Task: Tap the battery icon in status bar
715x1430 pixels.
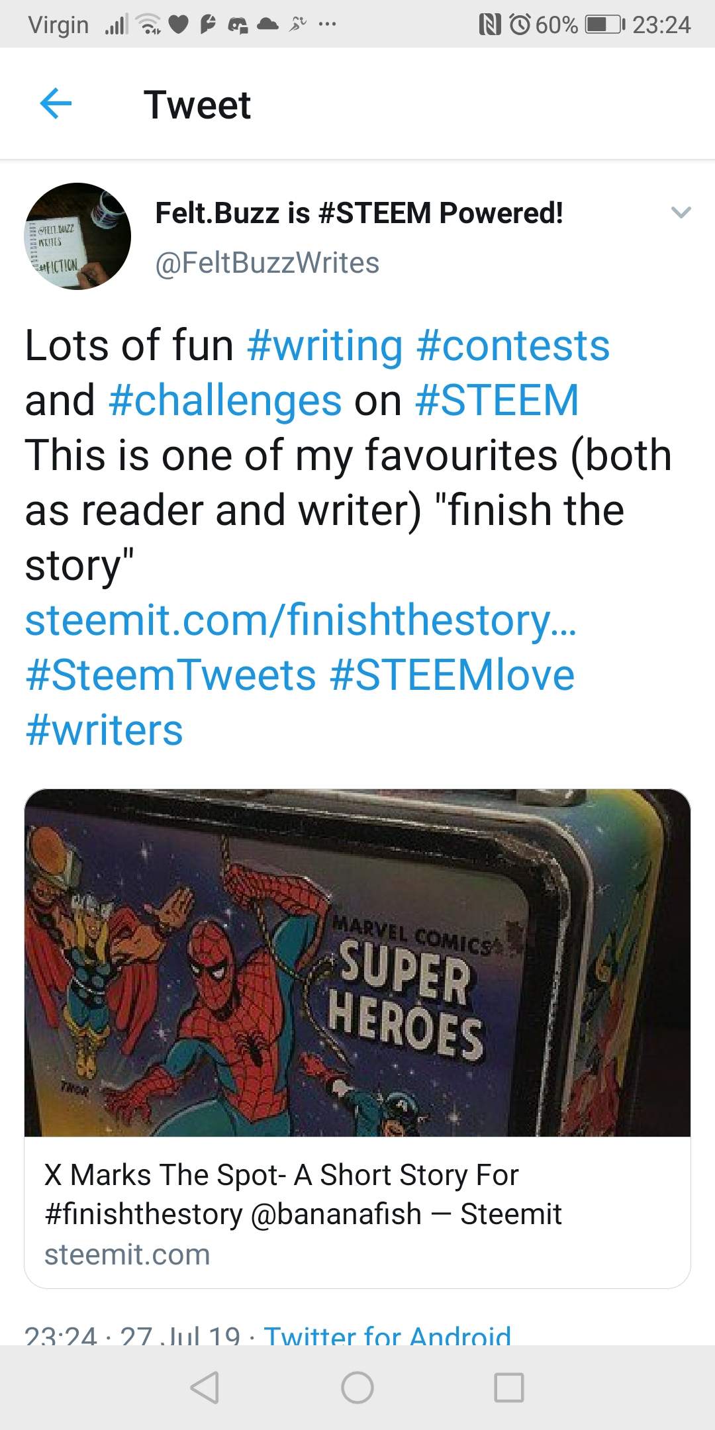Action: (x=605, y=25)
